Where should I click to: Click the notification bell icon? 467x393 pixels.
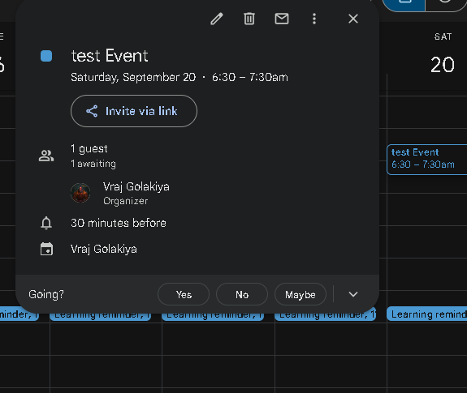[46, 223]
